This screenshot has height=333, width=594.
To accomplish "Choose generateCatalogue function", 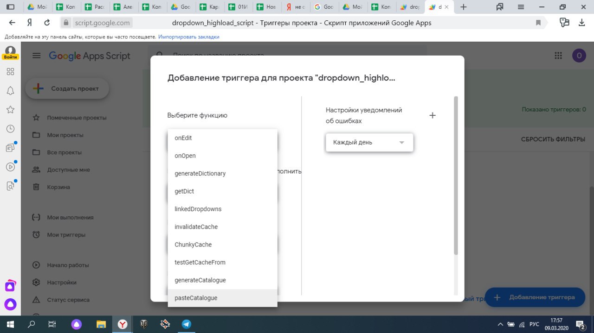I will click(222, 280).
